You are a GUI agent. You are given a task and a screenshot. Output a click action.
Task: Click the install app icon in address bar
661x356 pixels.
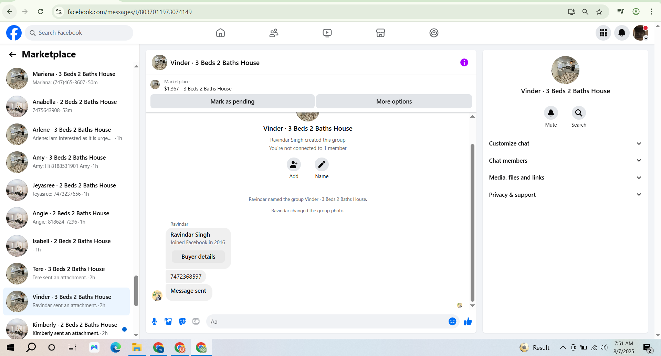pyautogui.click(x=571, y=12)
